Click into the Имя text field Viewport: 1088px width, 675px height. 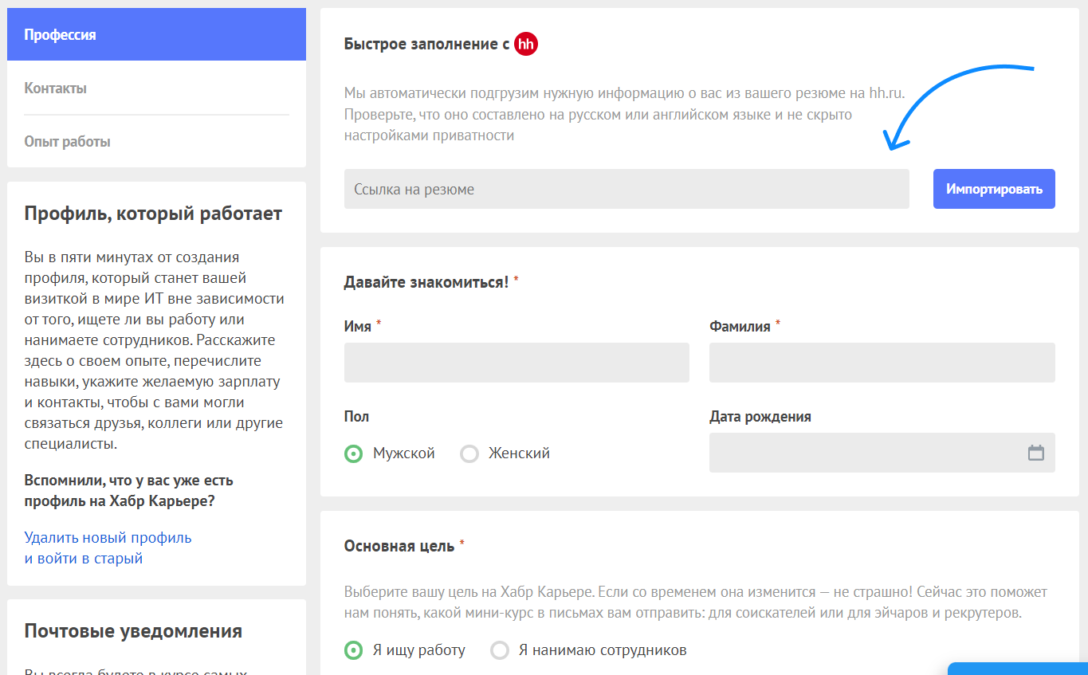(516, 363)
